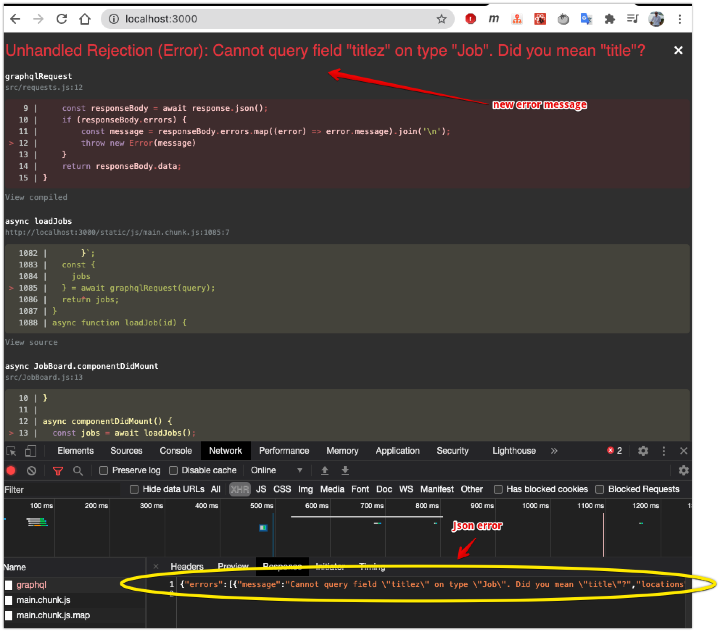This screenshot has width=723, height=632.
Task: Open the network filter funnel
Action: coord(58,470)
